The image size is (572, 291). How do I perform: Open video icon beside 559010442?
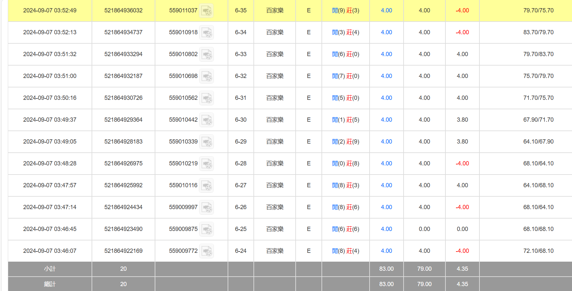[x=206, y=120]
